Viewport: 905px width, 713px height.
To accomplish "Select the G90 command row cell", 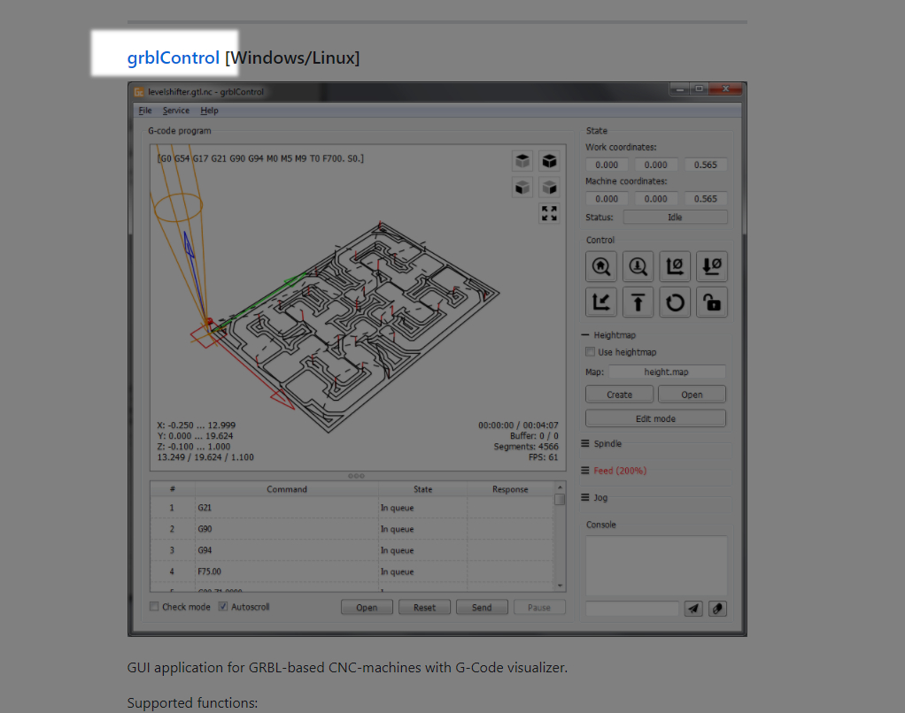I will click(287, 529).
